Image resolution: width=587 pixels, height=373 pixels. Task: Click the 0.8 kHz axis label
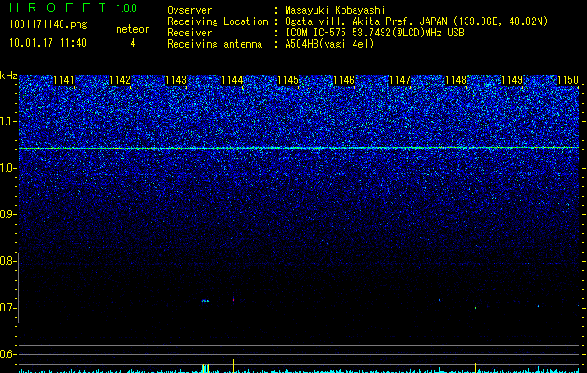[x=7, y=261]
